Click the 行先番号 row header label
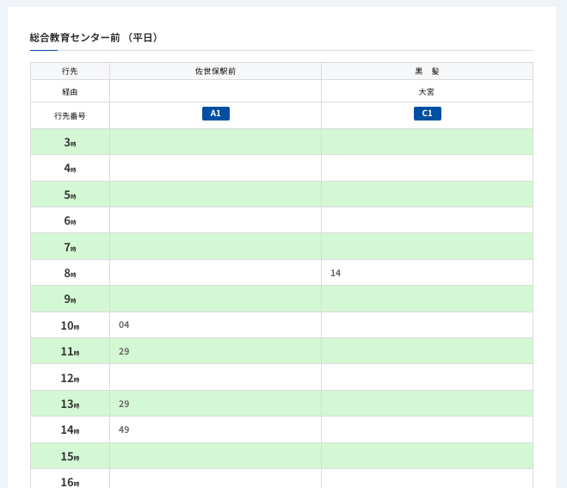The image size is (567, 488). click(x=70, y=115)
